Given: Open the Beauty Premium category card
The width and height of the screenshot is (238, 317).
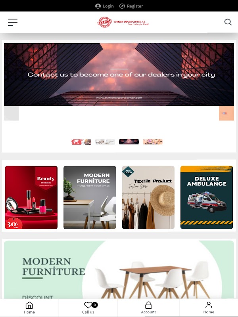Looking at the screenshot, I should click(31, 197).
